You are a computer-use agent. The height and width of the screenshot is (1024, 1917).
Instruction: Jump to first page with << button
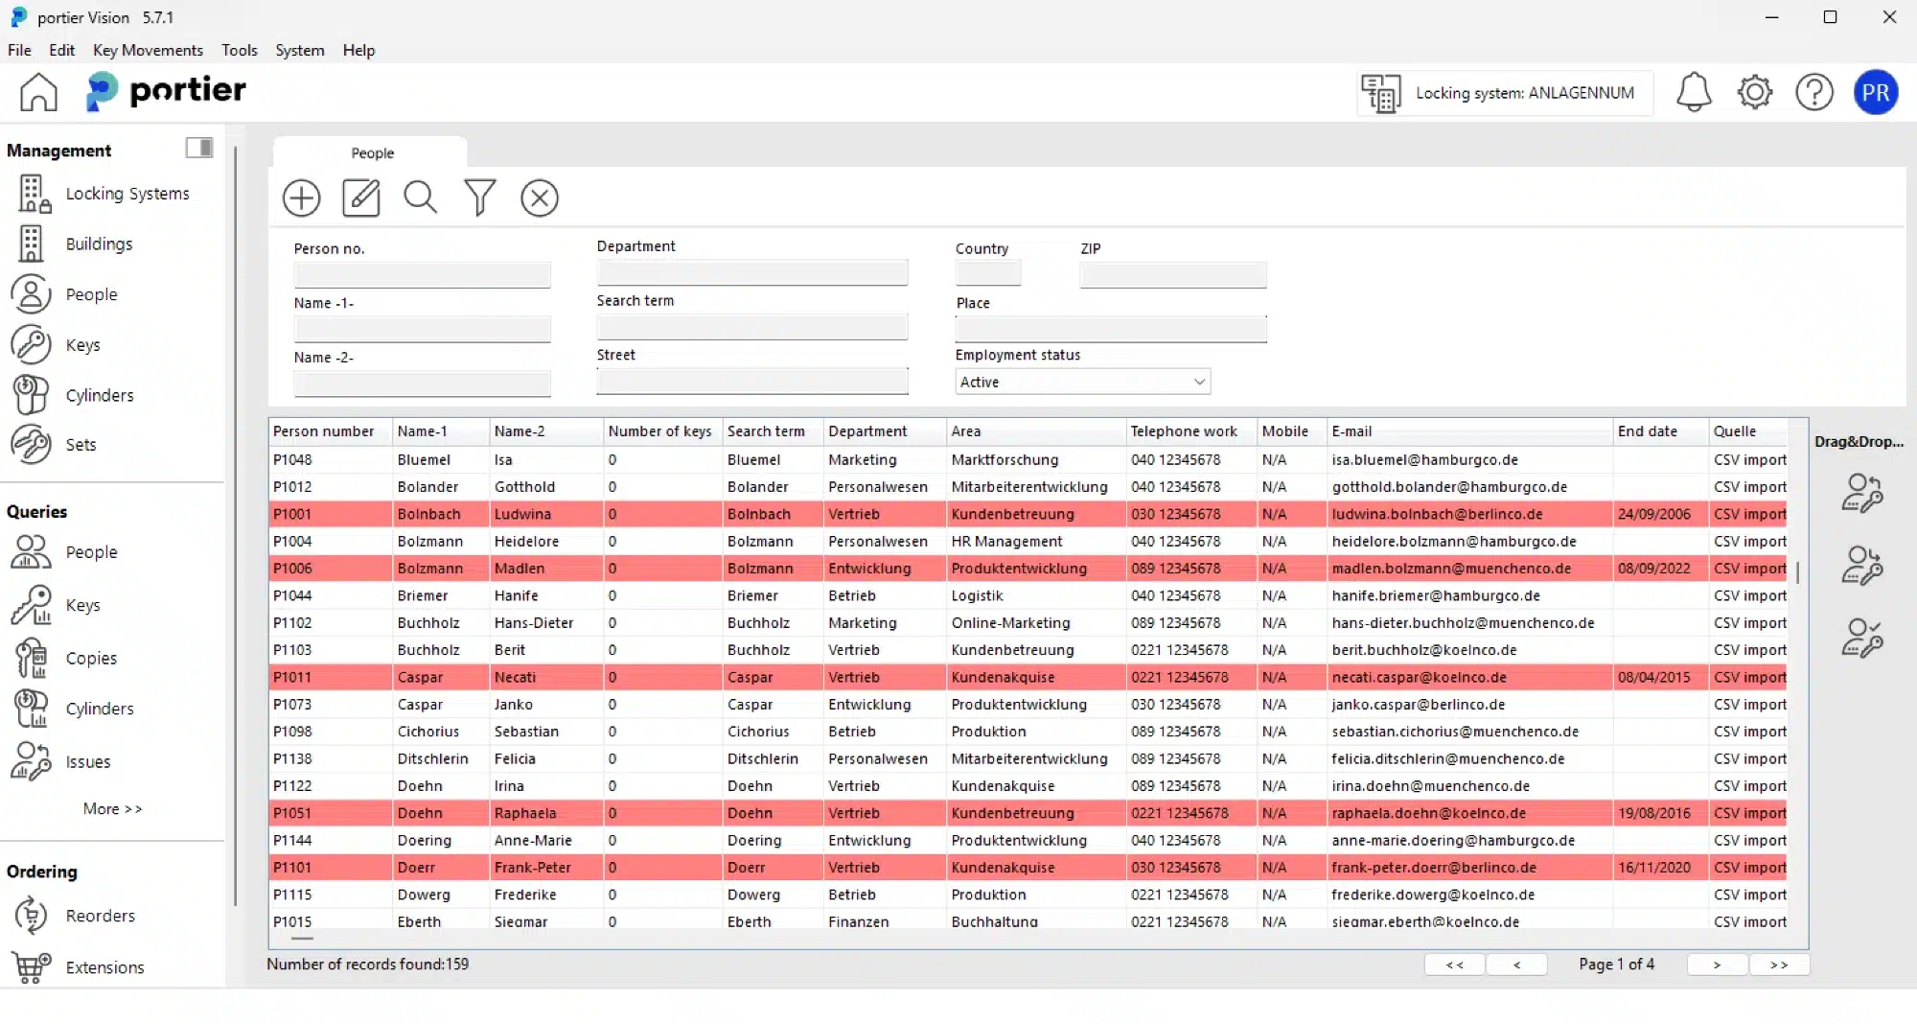tap(1455, 965)
